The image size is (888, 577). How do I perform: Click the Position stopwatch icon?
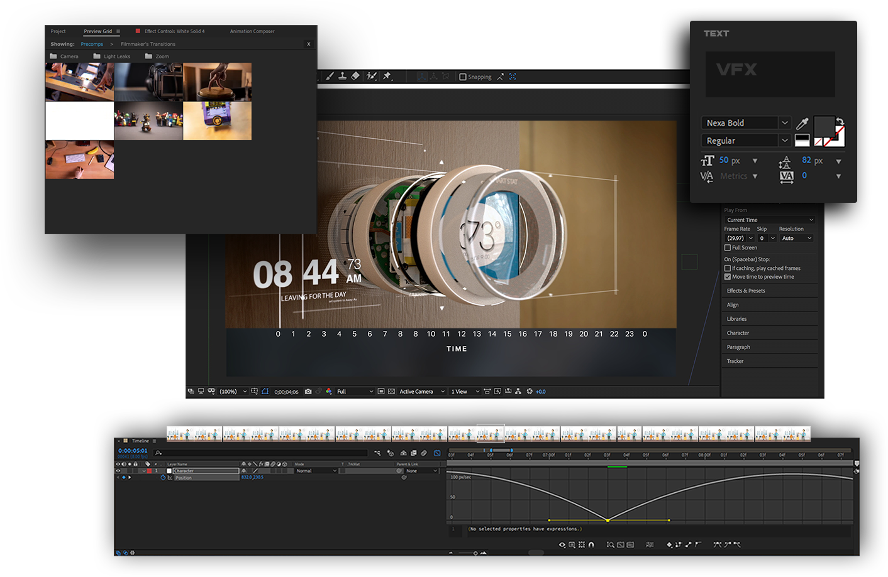pos(163,477)
